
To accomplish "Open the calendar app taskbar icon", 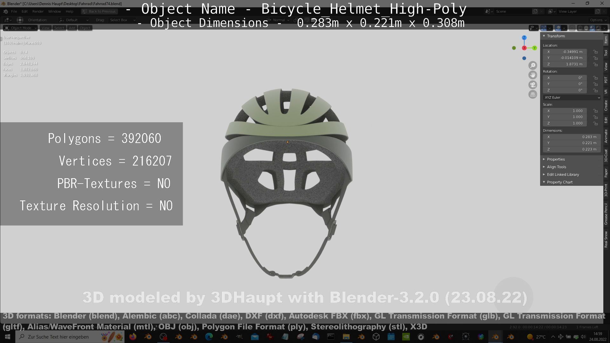I will [x=391, y=337].
